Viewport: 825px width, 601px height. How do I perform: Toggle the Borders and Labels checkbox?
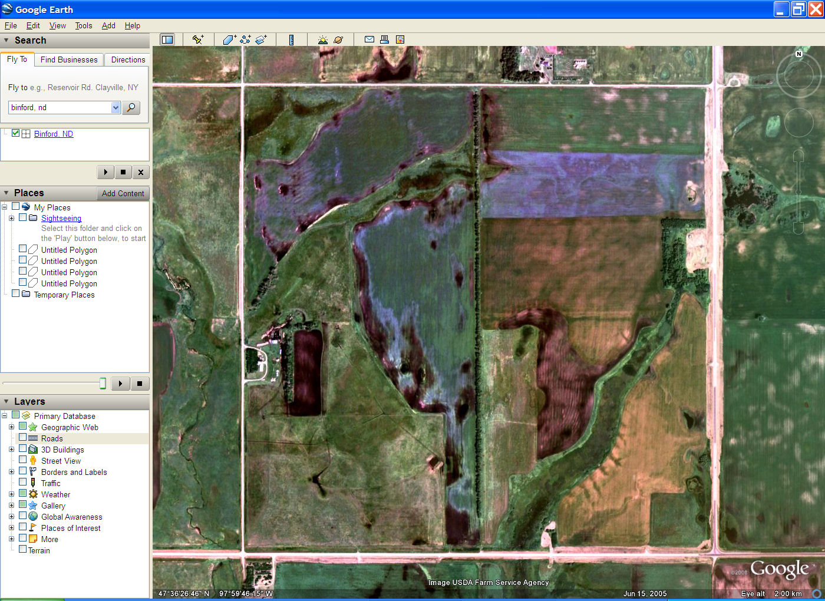22,471
